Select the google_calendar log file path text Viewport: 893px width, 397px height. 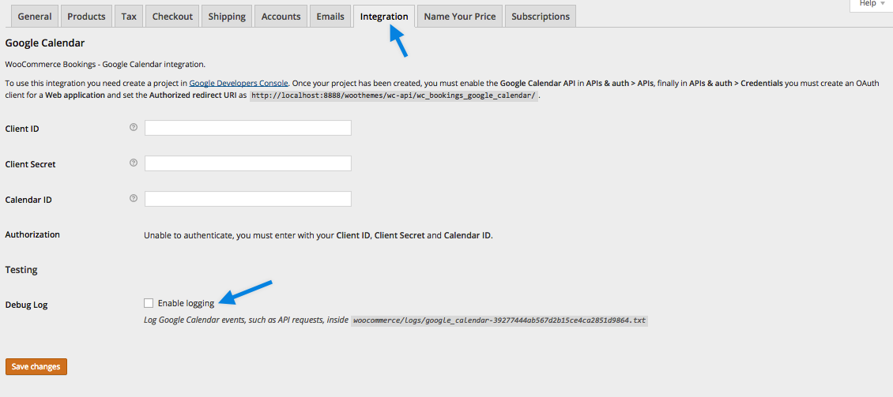(x=499, y=320)
